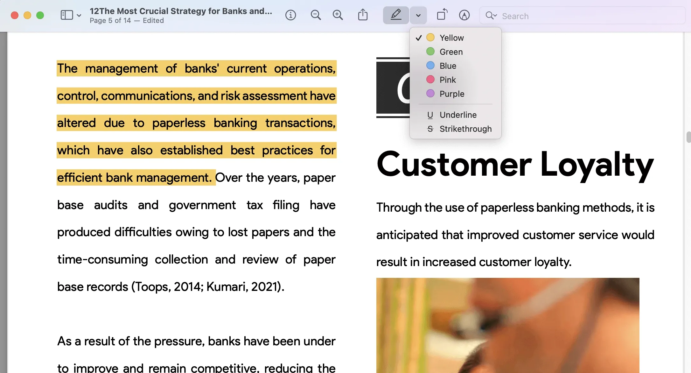This screenshot has width=691, height=373.
Task: Click the zoom in icon
Action: (x=338, y=15)
